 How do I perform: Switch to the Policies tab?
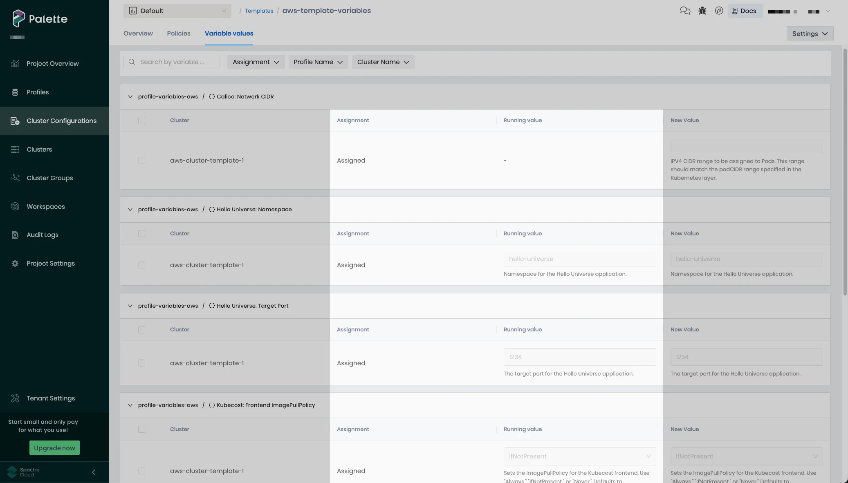tap(178, 34)
